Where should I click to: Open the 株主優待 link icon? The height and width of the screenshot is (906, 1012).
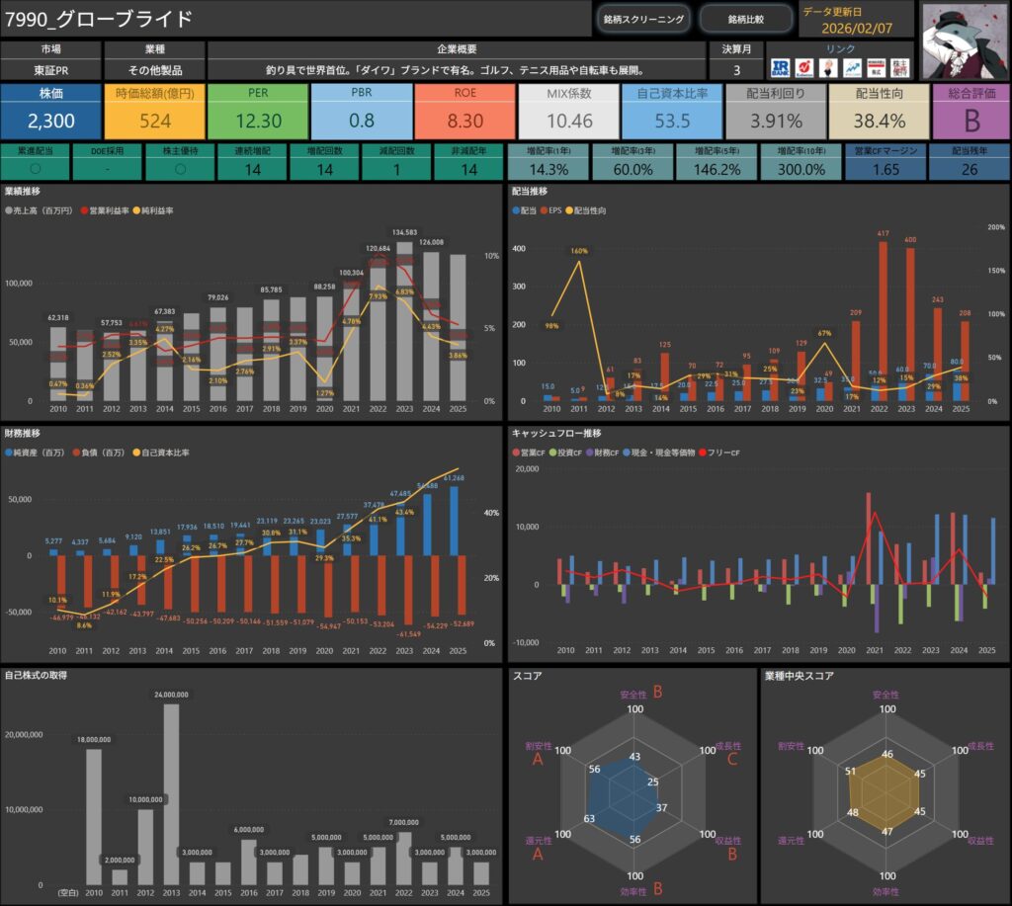(x=898, y=67)
